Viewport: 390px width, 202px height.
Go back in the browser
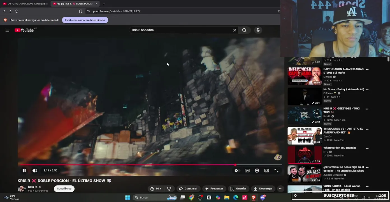click(4, 11)
